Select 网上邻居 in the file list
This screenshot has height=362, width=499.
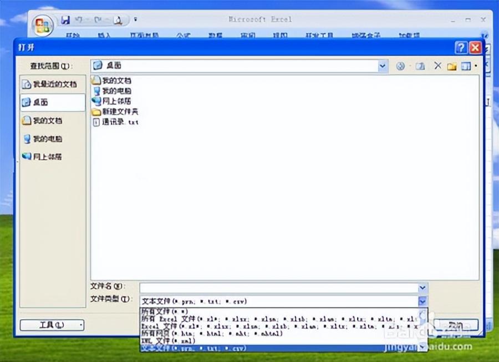(x=112, y=101)
